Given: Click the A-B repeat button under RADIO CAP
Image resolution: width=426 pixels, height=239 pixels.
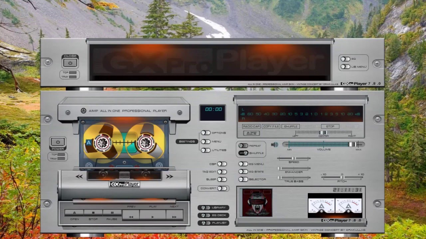Looking at the screenshot, I should tap(251, 133).
